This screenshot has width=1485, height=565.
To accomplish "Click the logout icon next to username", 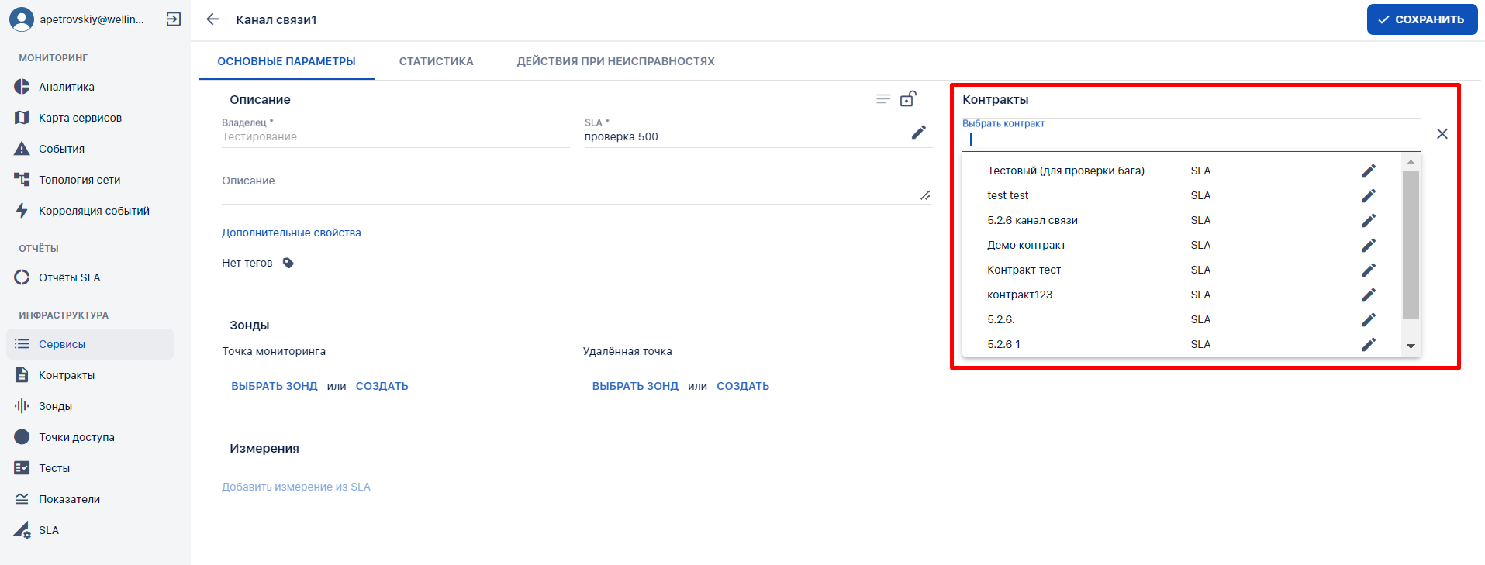I will [174, 19].
